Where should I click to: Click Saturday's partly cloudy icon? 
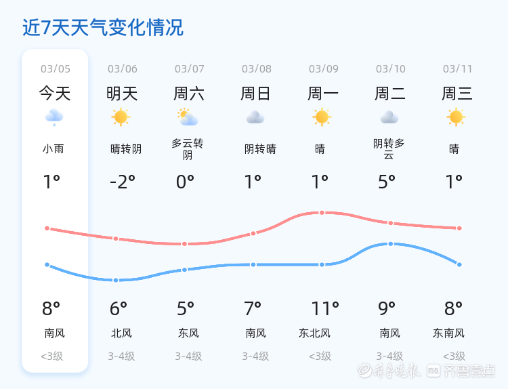[x=188, y=117]
